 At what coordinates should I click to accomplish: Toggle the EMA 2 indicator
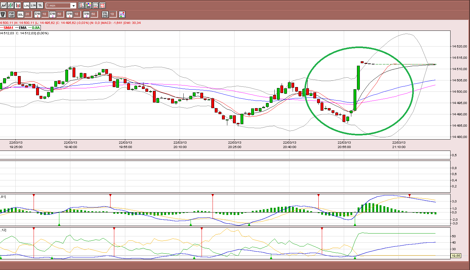click(52, 14)
